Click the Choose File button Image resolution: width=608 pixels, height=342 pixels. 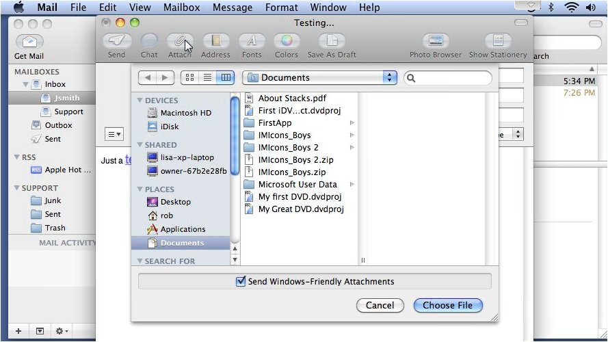coord(448,305)
